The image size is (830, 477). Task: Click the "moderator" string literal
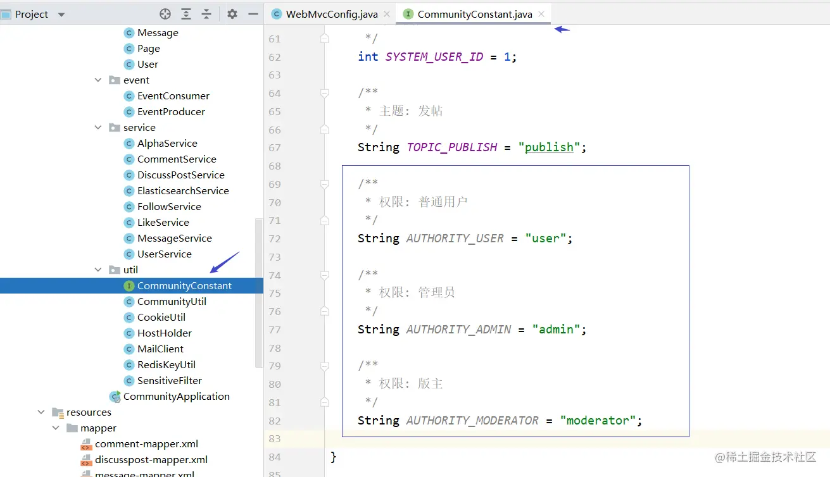point(598,421)
